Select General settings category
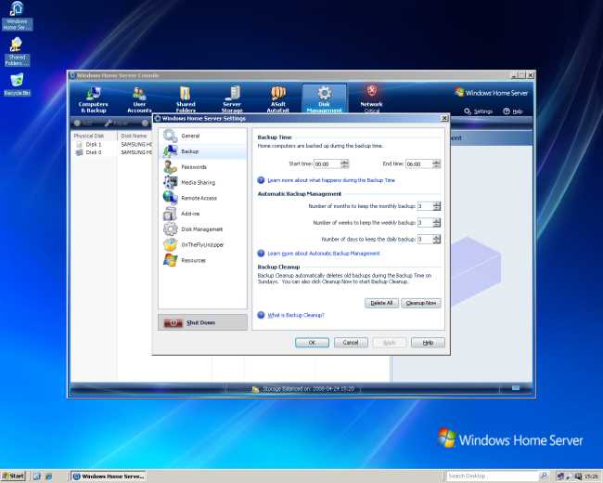This screenshot has width=603, height=483. click(202, 136)
